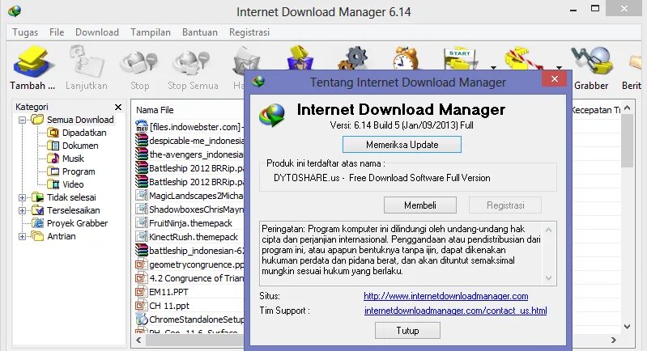Viewport: 647px width, 351px height.
Task: Select the Video category icon
Action: (x=53, y=184)
